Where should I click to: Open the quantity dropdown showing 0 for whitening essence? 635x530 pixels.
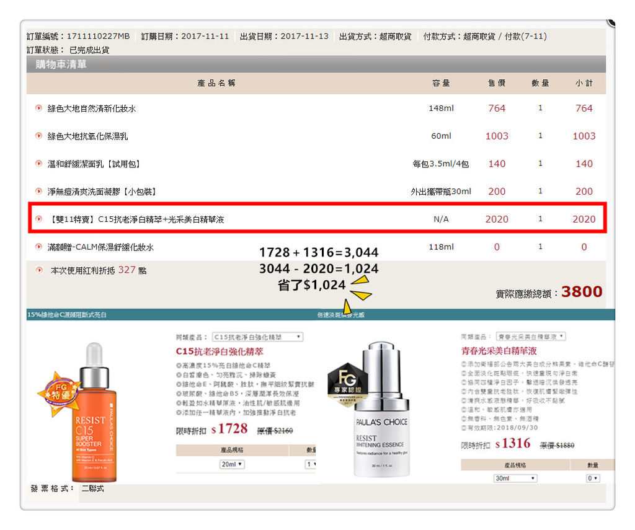[593, 478]
